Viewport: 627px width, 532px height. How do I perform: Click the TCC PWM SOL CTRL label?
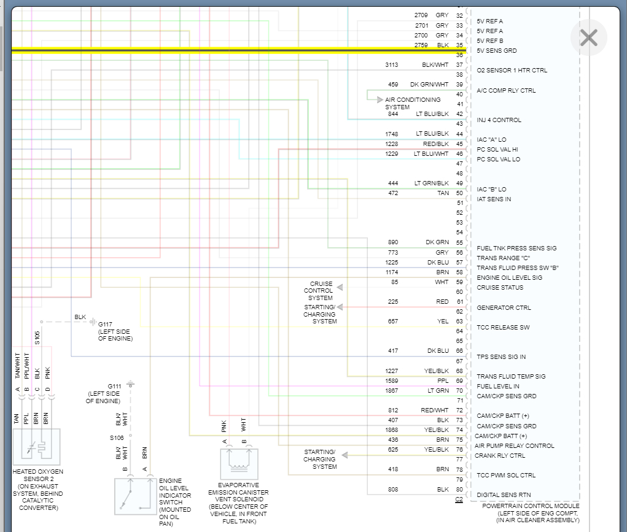[506, 476]
